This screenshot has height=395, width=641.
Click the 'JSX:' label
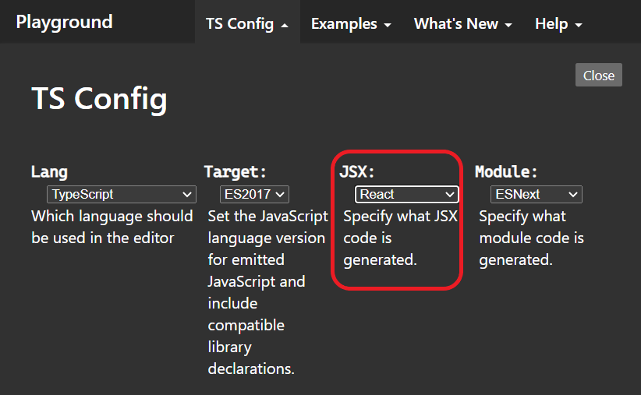[x=357, y=171]
